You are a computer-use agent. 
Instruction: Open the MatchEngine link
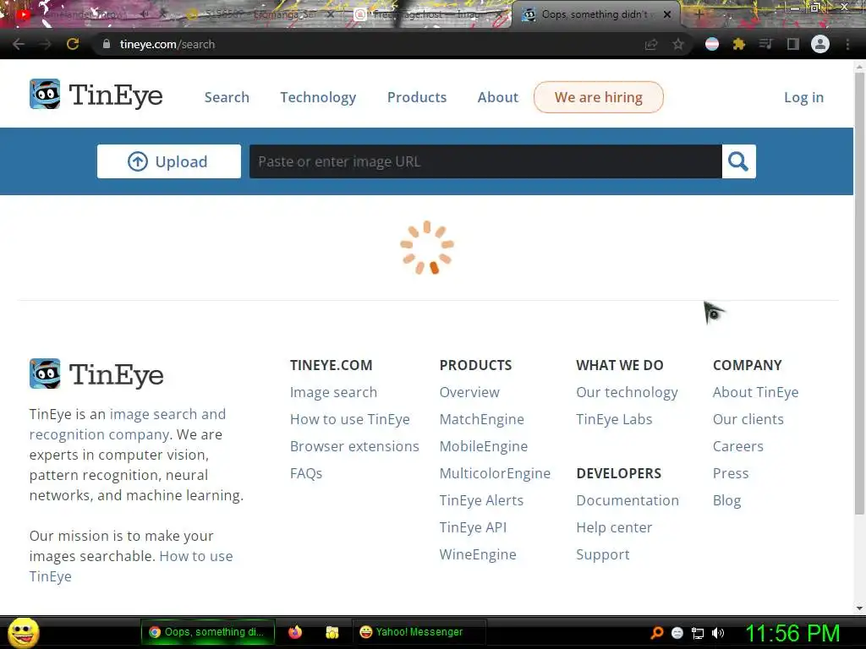click(481, 419)
